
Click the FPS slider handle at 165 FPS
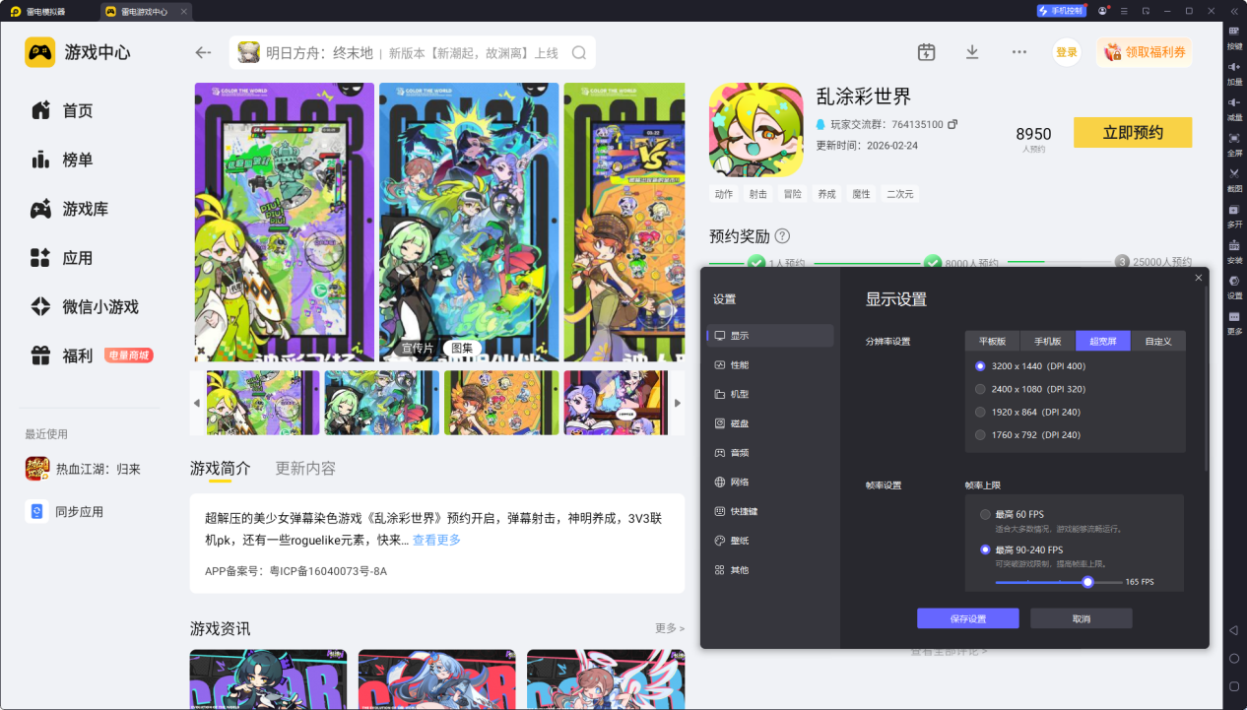point(1087,582)
